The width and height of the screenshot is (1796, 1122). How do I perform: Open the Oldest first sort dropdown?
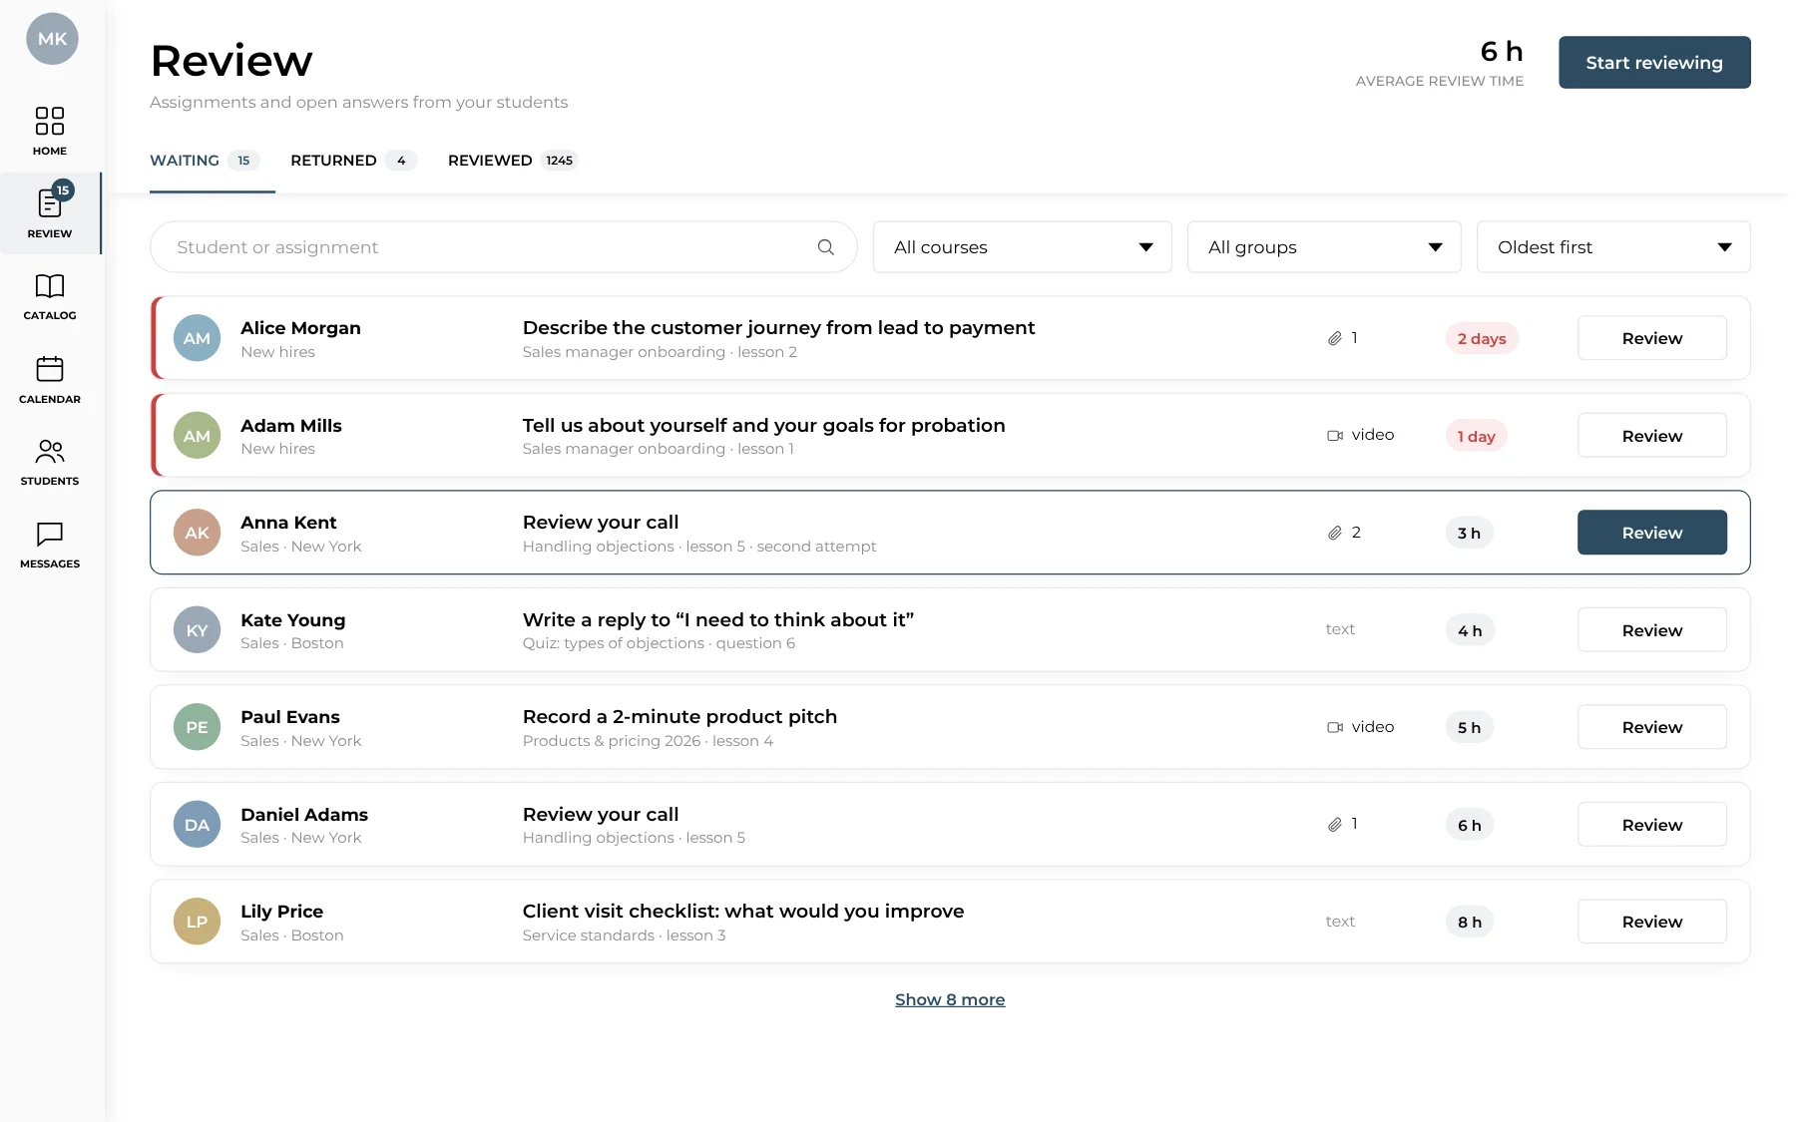pyautogui.click(x=1613, y=247)
